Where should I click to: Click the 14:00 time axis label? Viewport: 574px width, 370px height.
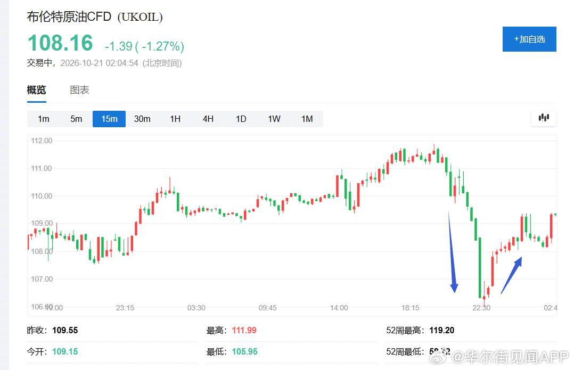pos(339,308)
